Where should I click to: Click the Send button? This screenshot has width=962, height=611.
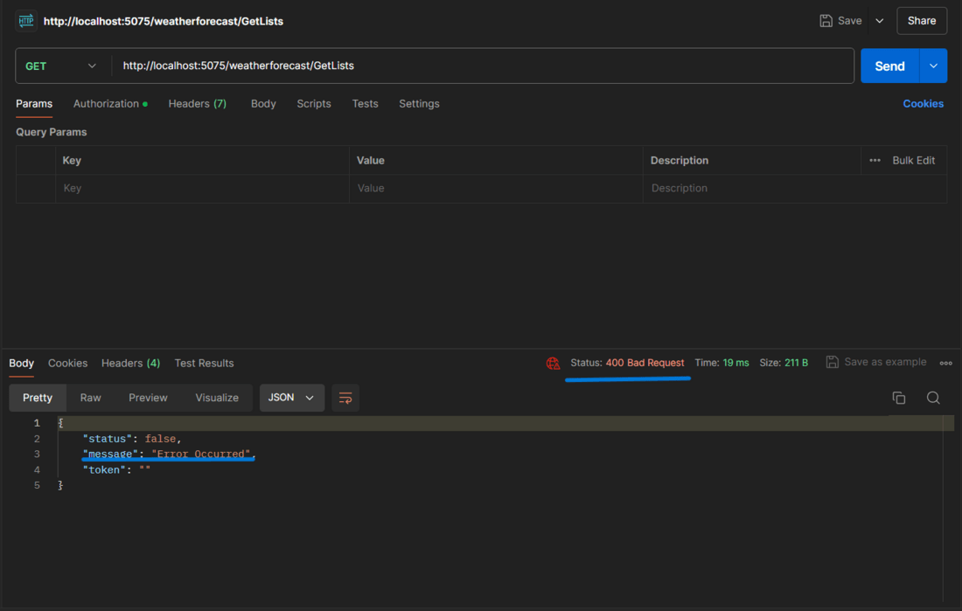[x=889, y=66]
